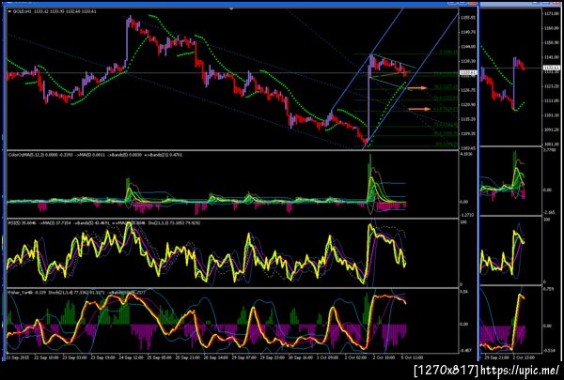Screen dimensions: 564x380
Task: Click the 1120.90 price axis label
Action: click(x=468, y=104)
